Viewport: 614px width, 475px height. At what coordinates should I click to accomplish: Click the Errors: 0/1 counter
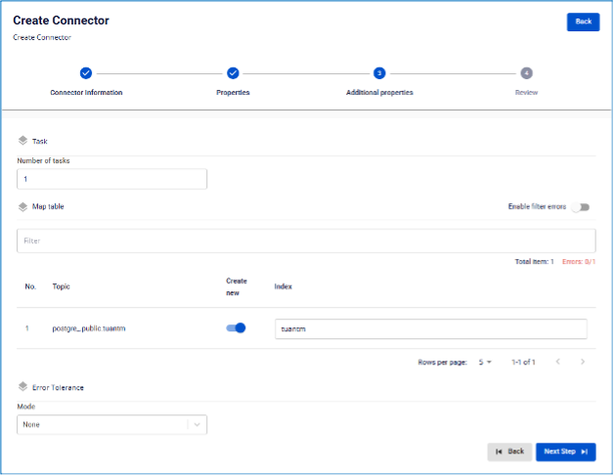click(x=579, y=262)
